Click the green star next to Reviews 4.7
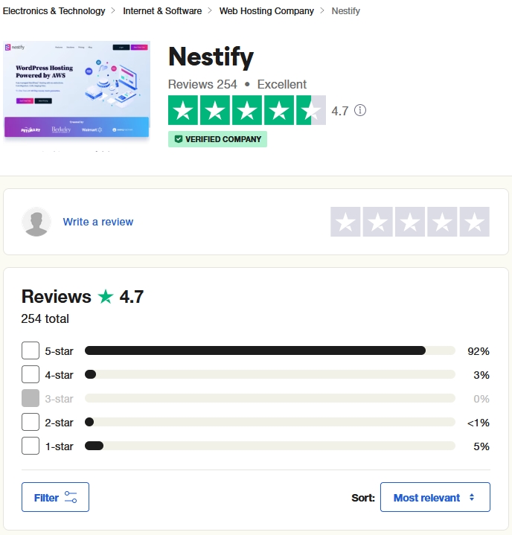 click(x=106, y=297)
